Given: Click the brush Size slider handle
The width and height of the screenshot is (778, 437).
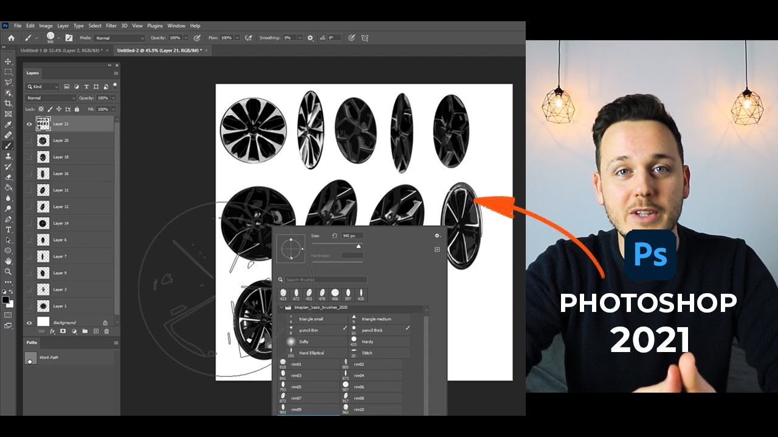Looking at the screenshot, I should click(359, 246).
